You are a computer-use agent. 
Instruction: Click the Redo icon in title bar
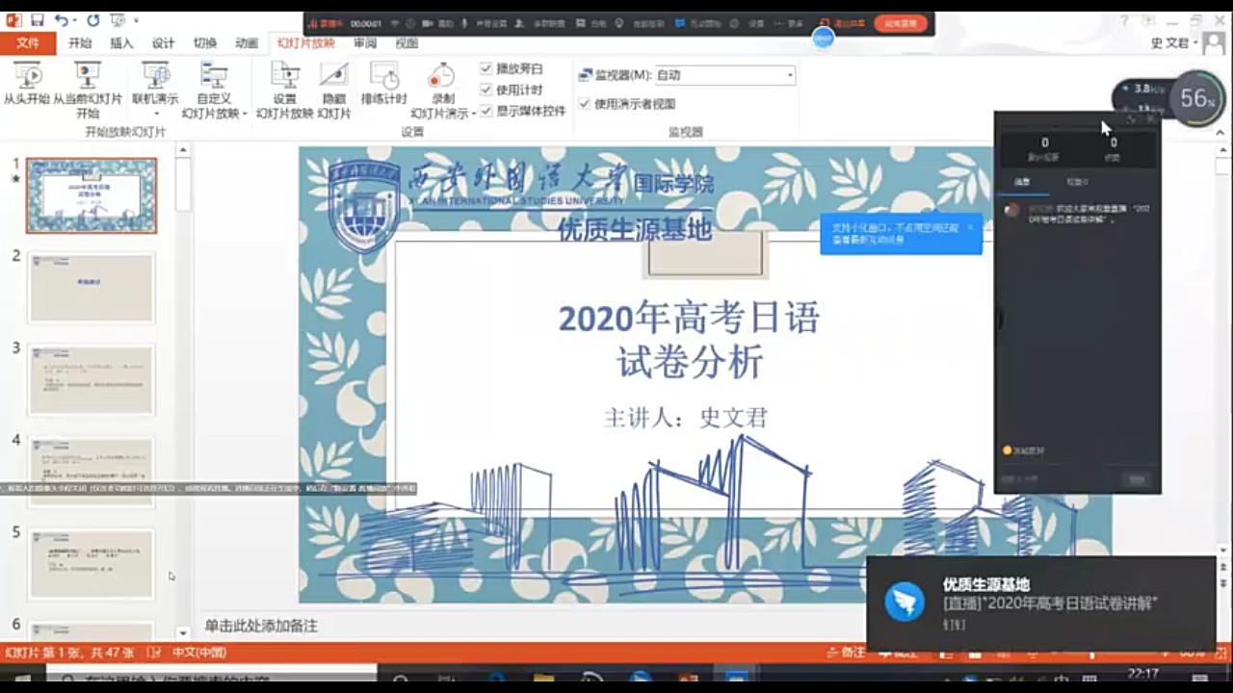(x=93, y=19)
